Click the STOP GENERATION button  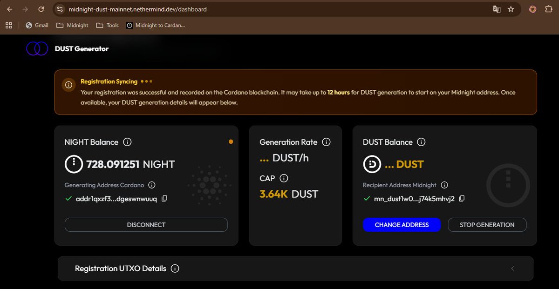(x=487, y=225)
